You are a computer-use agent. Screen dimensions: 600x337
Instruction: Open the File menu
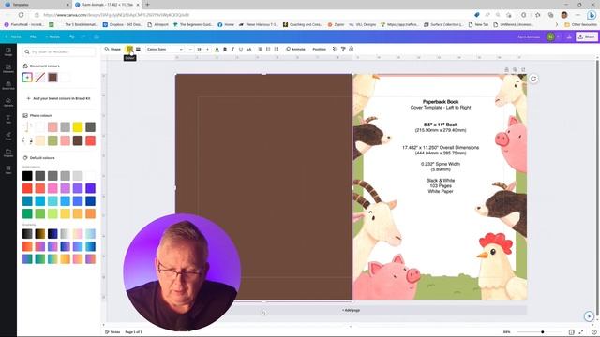pos(33,37)
